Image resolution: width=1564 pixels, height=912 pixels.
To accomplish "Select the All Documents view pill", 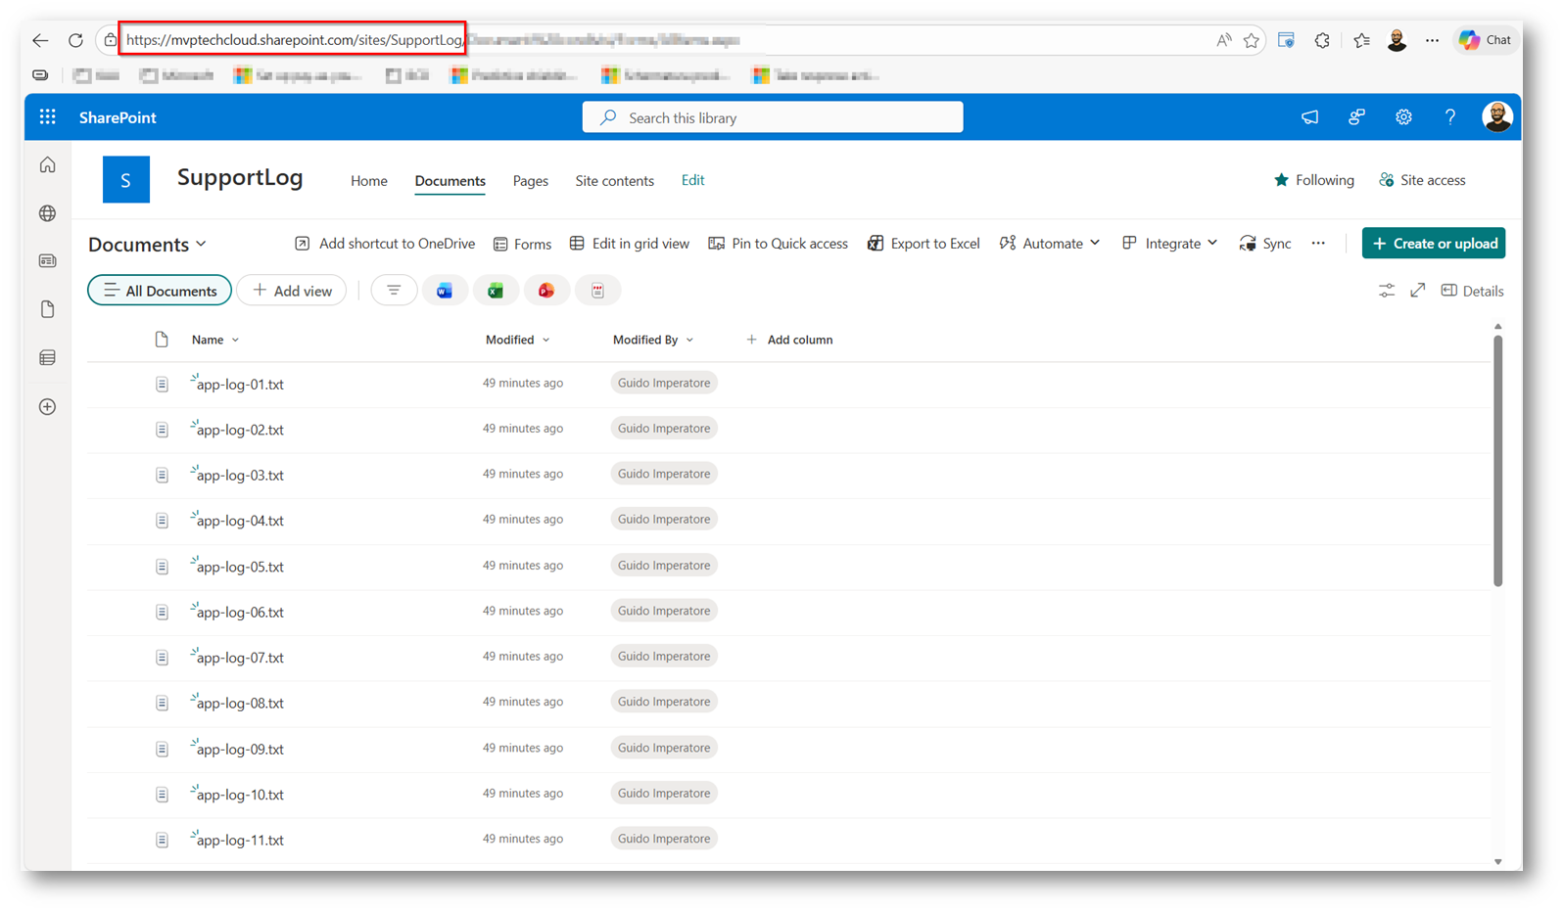I will coord(160,291).
